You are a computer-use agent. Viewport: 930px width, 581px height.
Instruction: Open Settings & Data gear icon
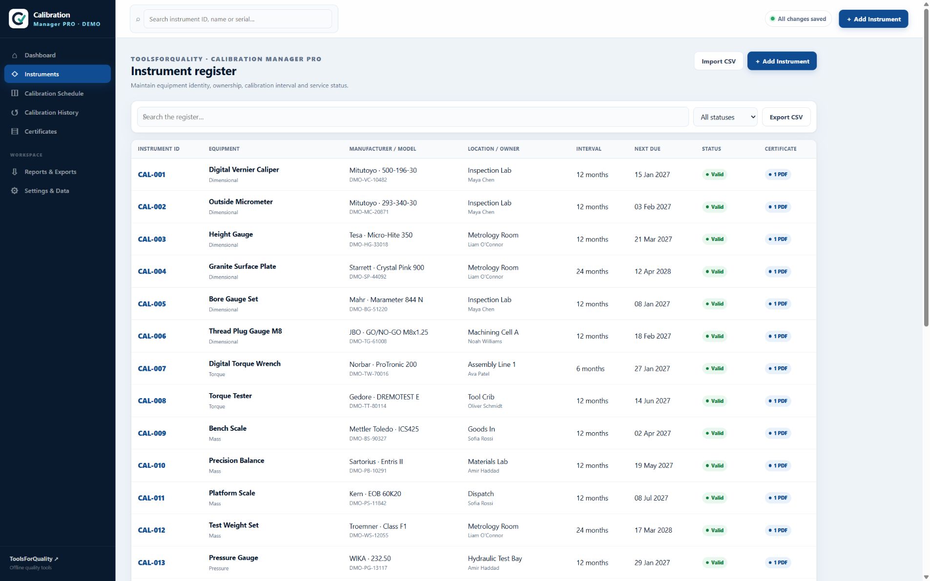15,191
